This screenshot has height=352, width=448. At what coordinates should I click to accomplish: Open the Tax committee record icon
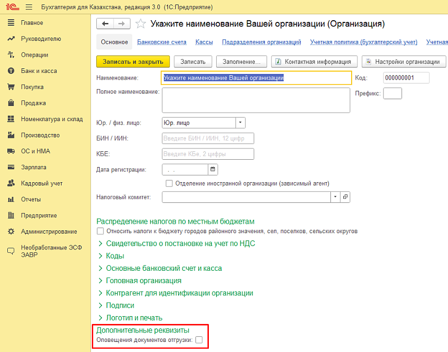click(346, 197)
